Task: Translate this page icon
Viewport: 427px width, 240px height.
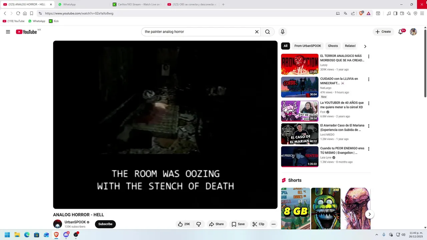Action: pyautogui.click(x=345, y=13)
